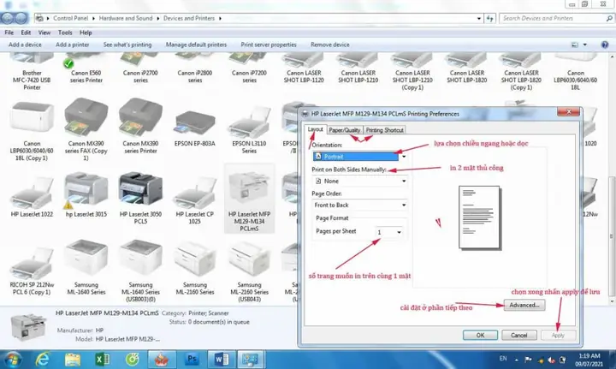Select the Canon E560 series Printer icon
The height and width of the screenshot is (369, 616).
(86, 68)
